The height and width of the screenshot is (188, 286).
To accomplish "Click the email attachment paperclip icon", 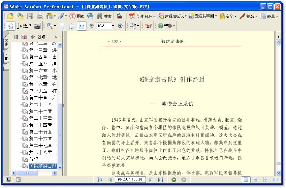I will (61, 16).
